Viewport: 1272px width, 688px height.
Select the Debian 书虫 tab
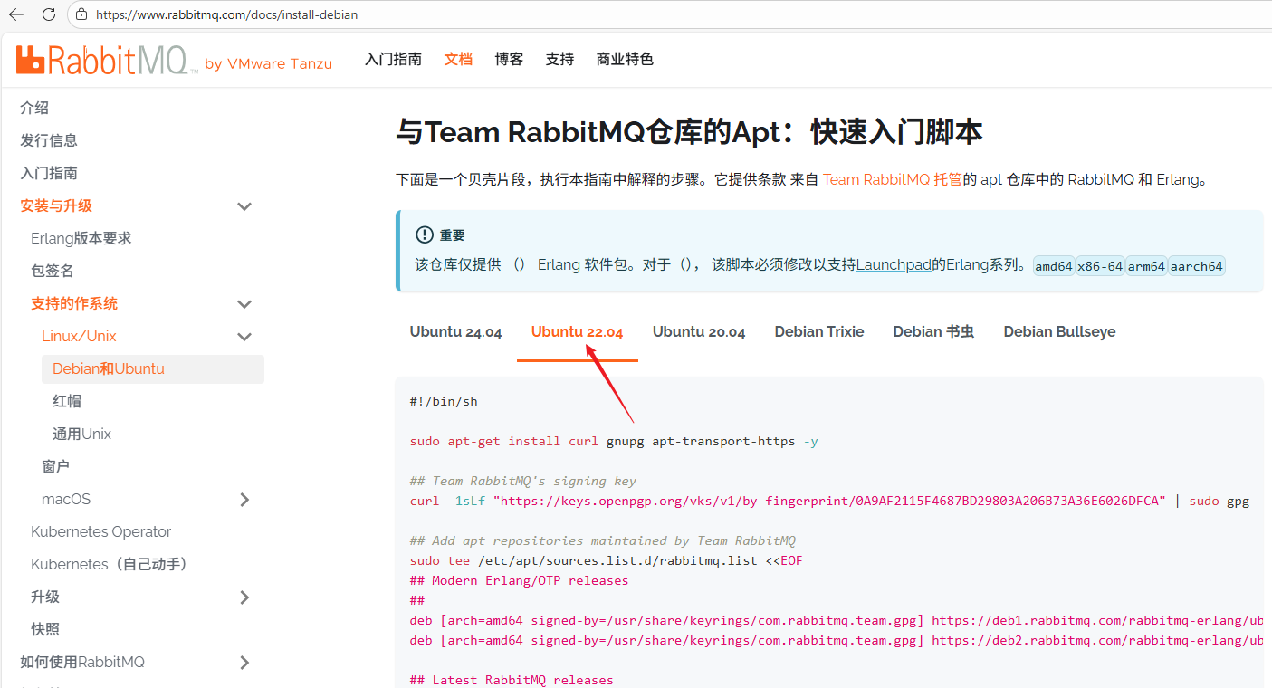[933, 331]
